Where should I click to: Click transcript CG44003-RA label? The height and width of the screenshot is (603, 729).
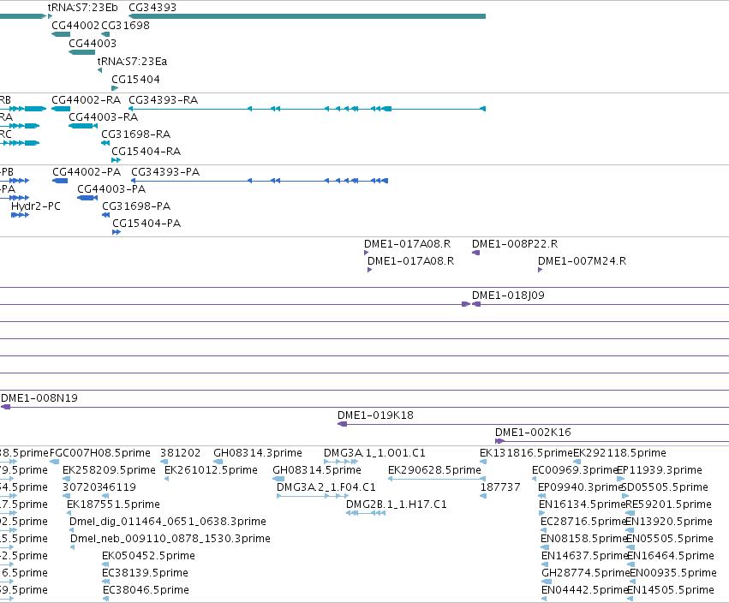tap(103, 117)
